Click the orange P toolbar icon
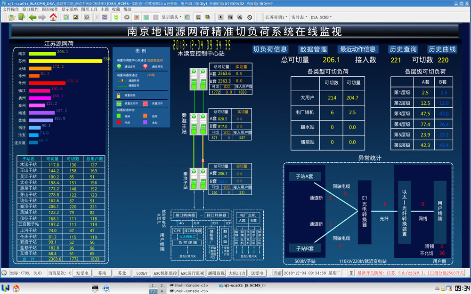Screen dimensions: 471x294 [x=137, y=17]
